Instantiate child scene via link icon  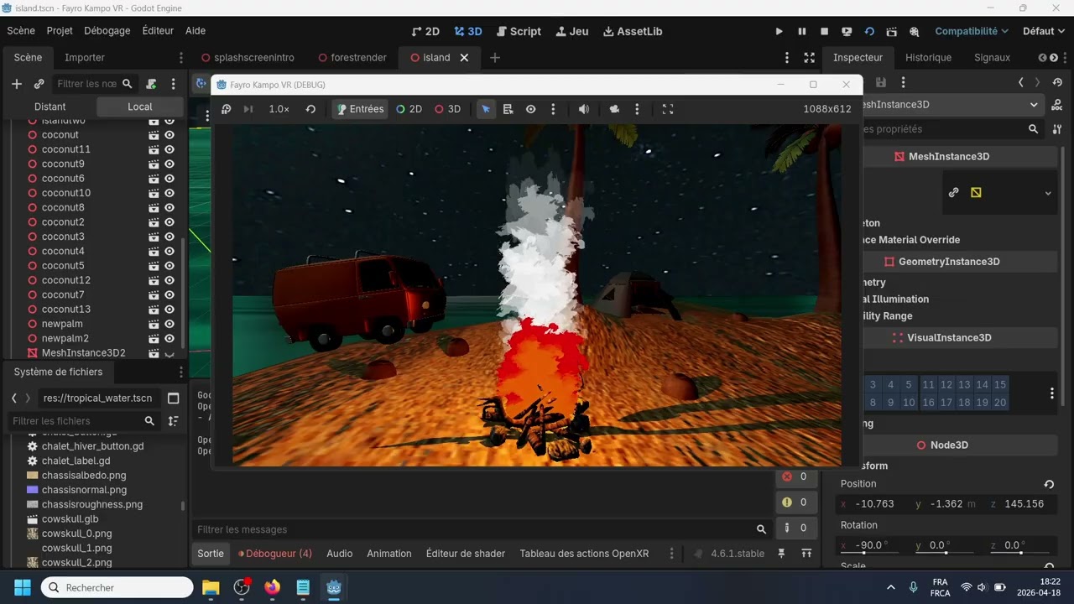pyautogui.click(x=39, y=84)
